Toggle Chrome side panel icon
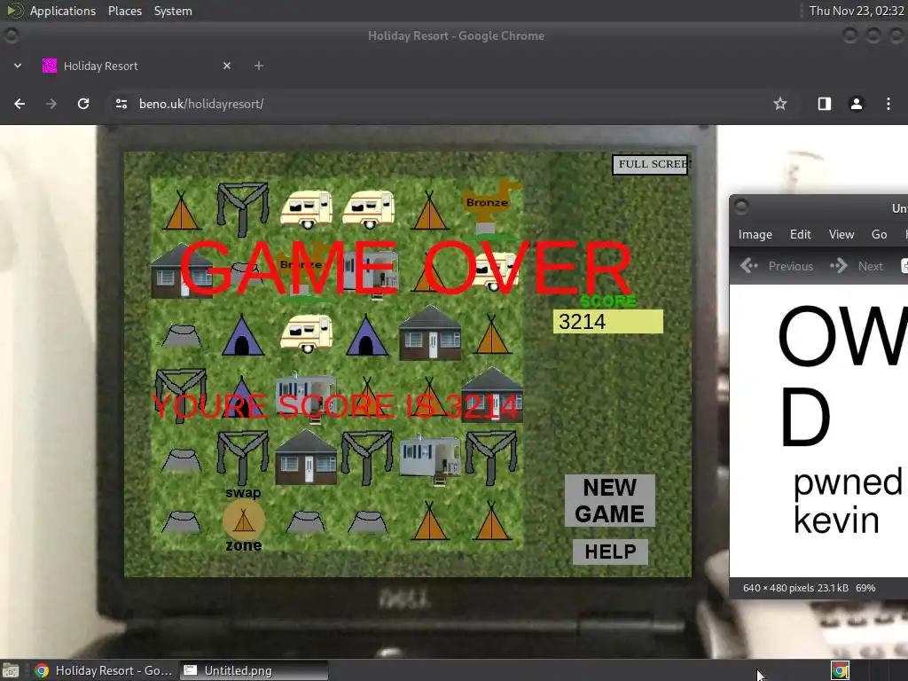This screenshot has height=681, width=908. (824, 104)
